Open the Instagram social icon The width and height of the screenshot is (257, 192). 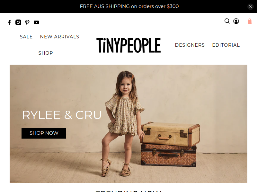(18, 22)
